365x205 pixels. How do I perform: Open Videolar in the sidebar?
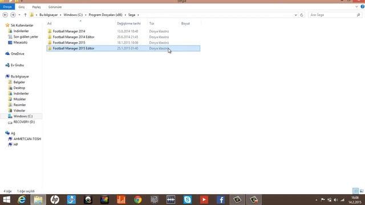coord(19,110)
